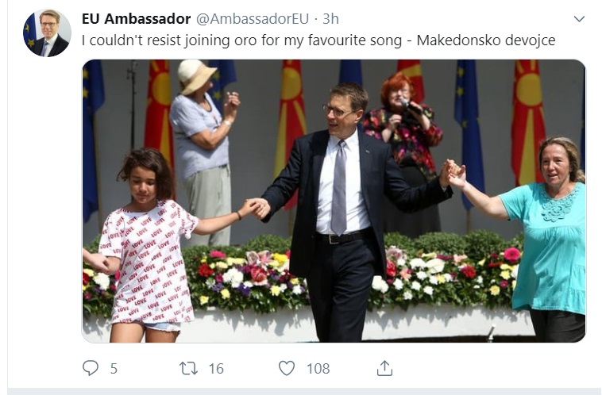Click woman wearing straw hat in photo
Screen dimensions: 602x395
(203, 151)
